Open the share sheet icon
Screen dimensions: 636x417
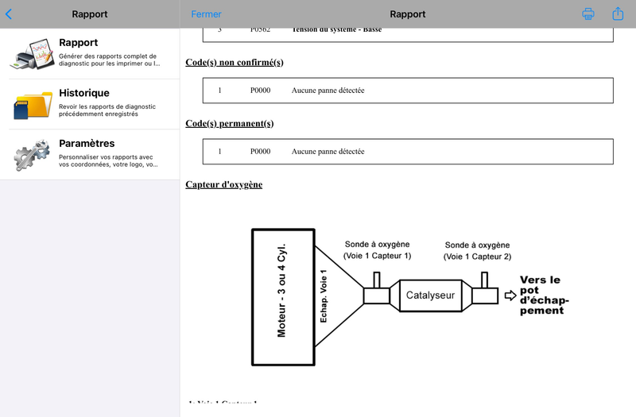(x=618, y=14)
